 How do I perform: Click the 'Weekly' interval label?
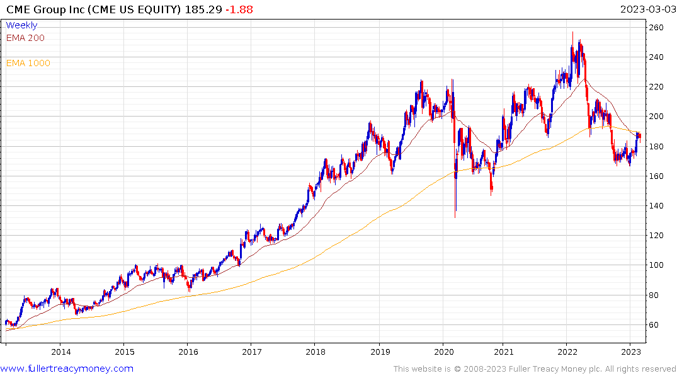tap(21, 25)
